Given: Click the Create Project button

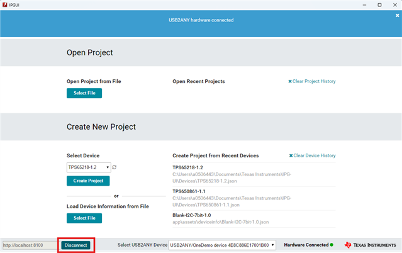Looking at the screenshot, I should click(x=88, y=181).
